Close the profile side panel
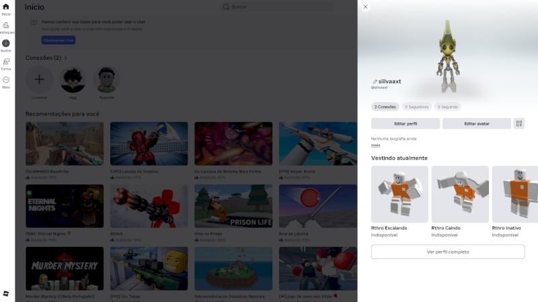The height and width of the screenshot is (302, 538). [365, 7]
